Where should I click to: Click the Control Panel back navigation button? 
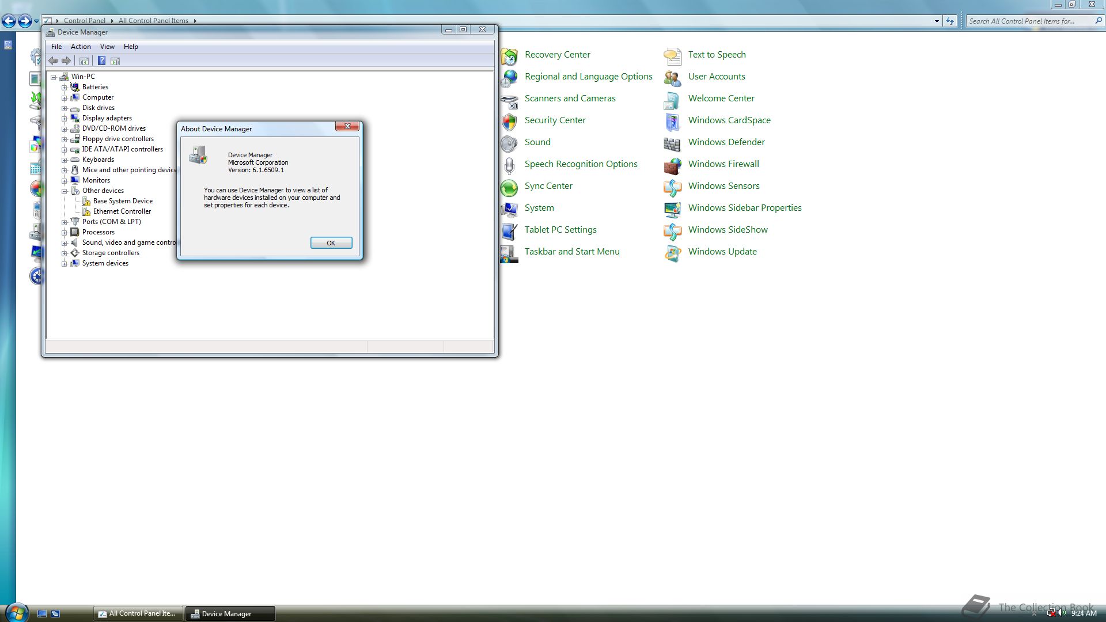9,21
